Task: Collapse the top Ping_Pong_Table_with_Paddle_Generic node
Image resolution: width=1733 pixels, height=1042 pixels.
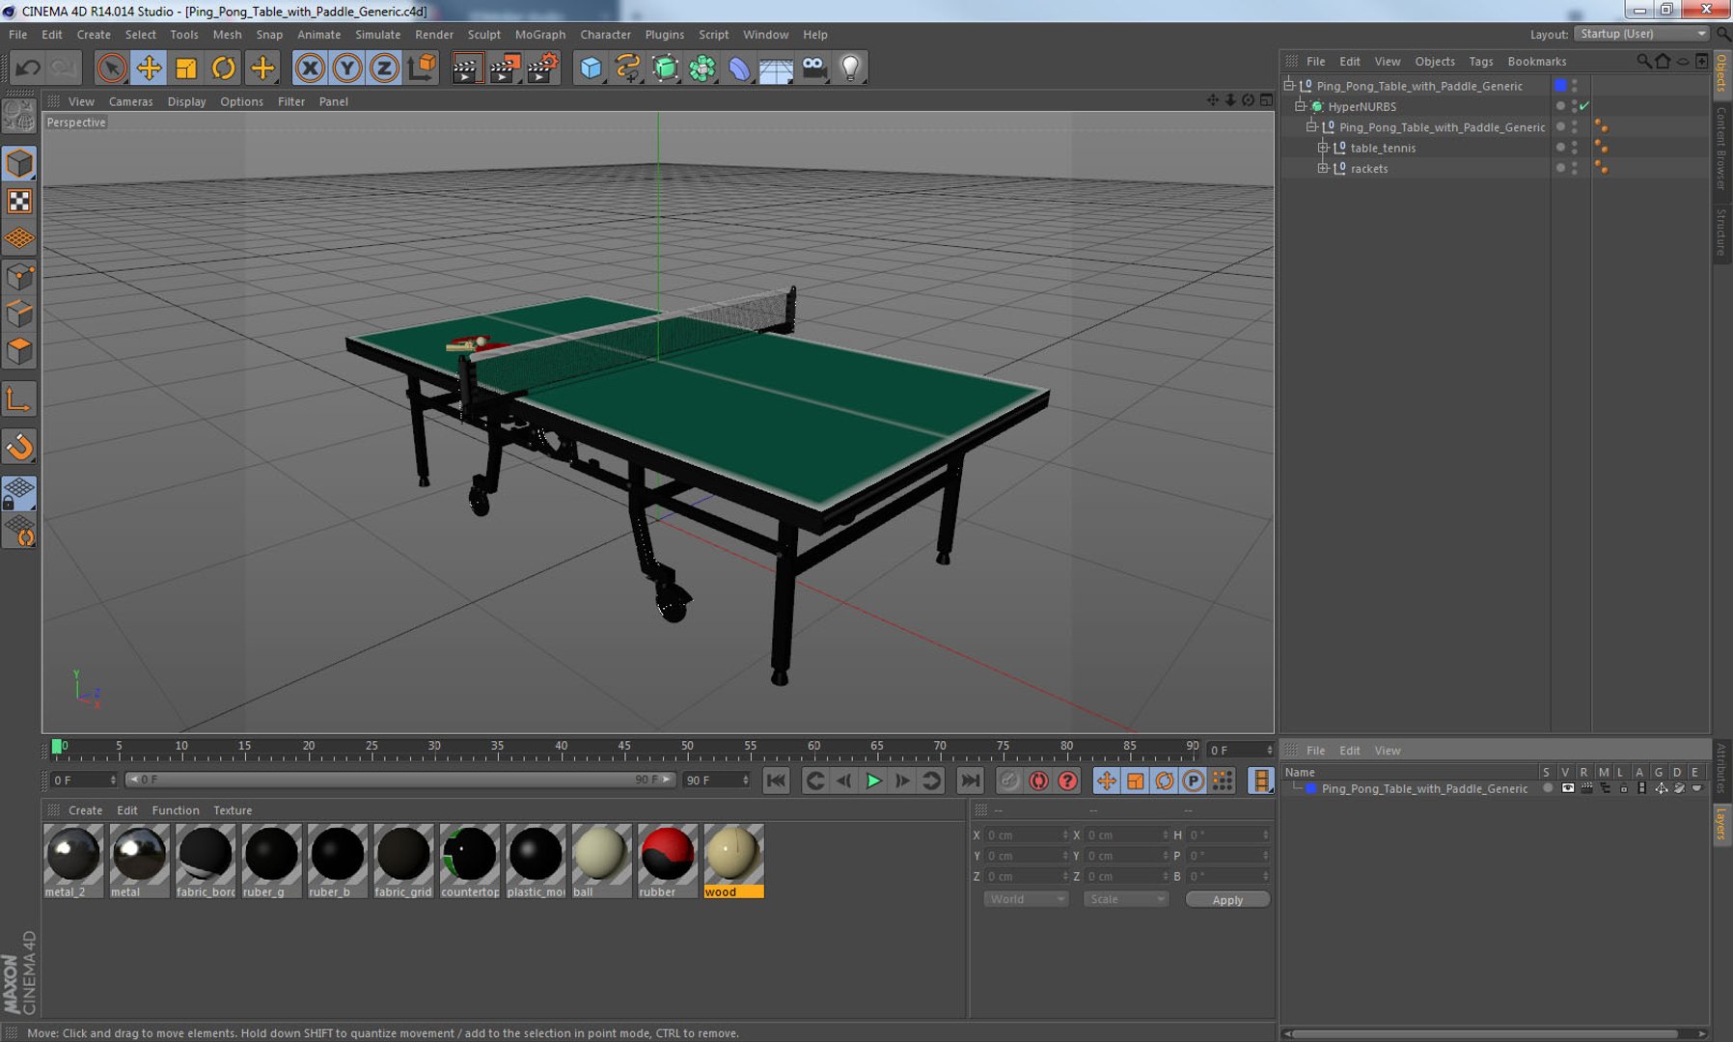Action: (1288, 86)
